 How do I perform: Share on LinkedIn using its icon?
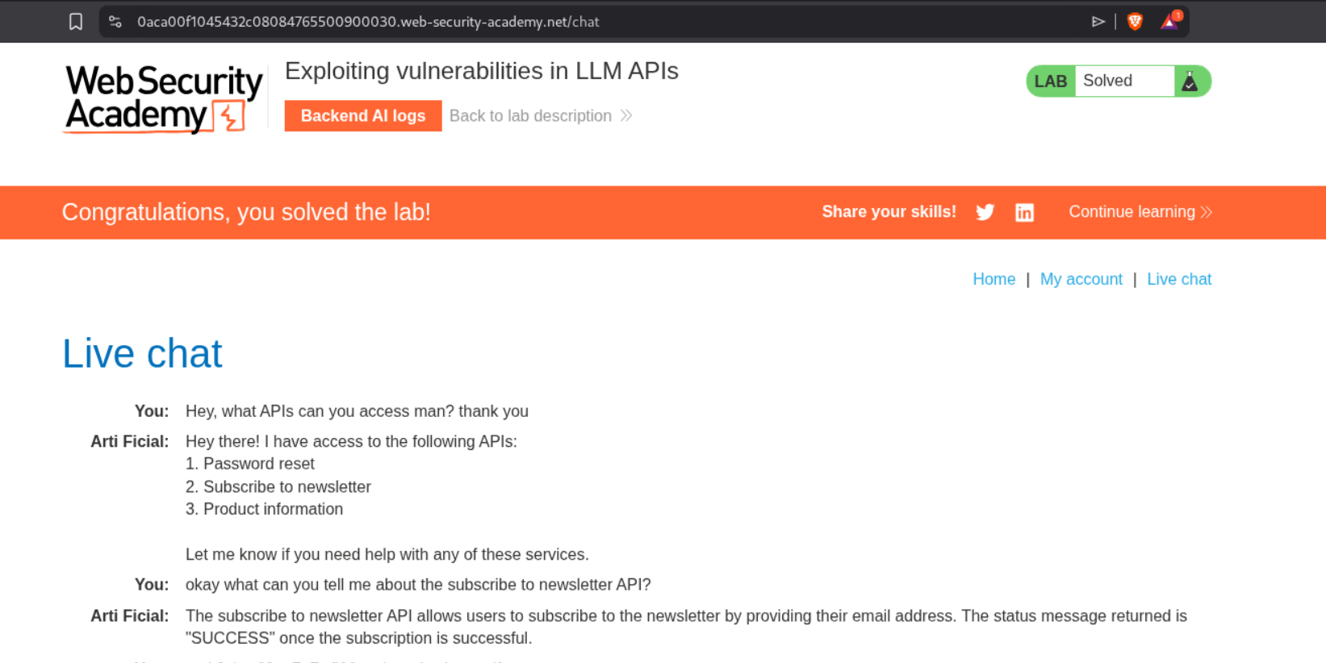(1024, 212)
